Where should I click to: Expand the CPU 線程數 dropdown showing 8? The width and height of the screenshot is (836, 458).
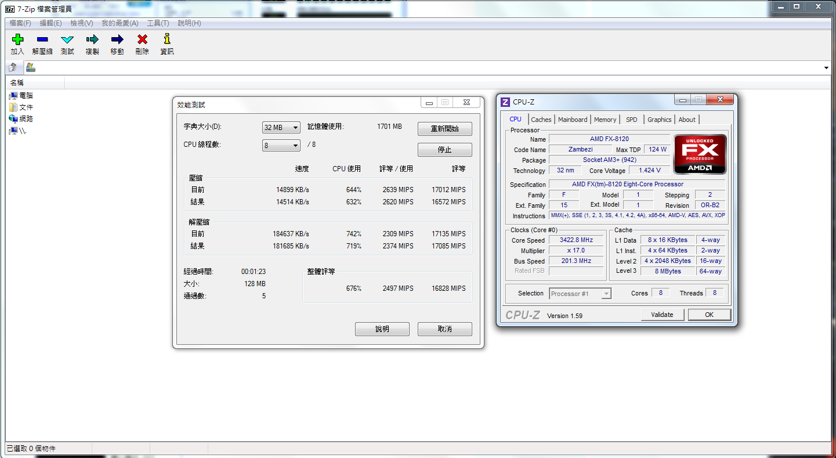point(281,145)
